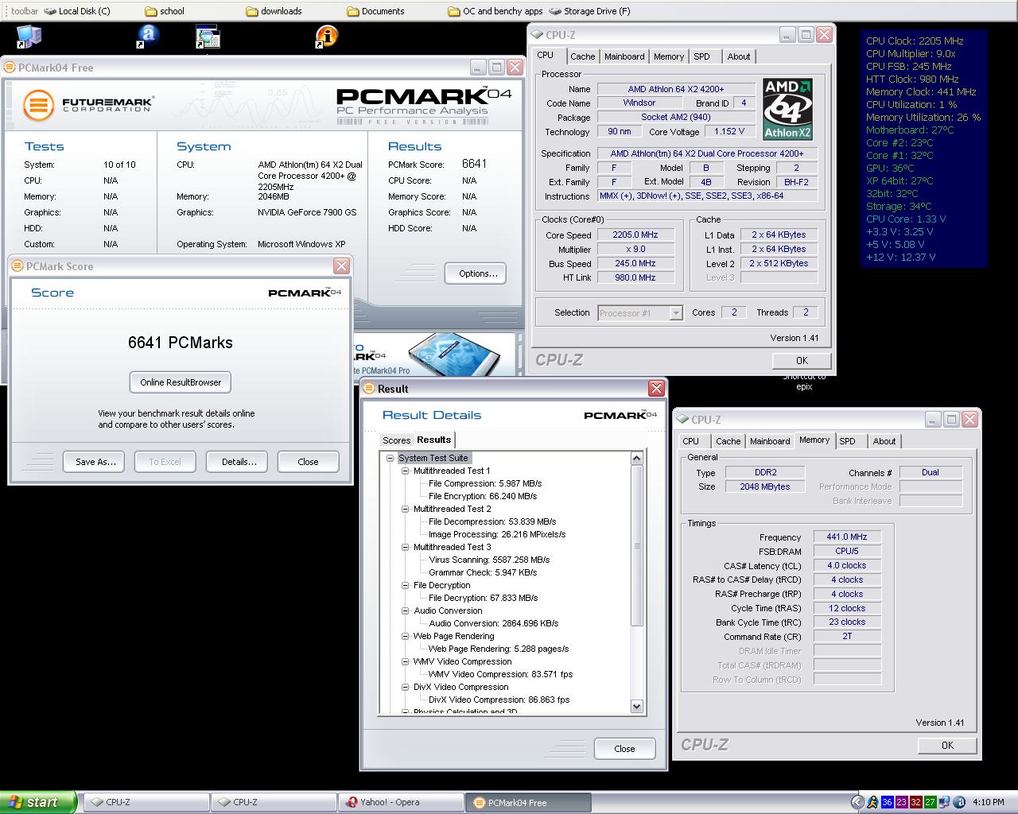The width and height of the screenshot is (1018, 814).
Task: Click Details... in PCMark Score dialog
Action: 239,462
